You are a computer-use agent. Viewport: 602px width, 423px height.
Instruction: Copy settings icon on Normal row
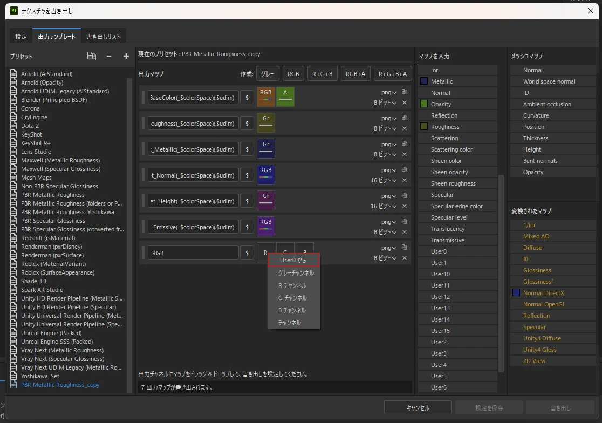click(404, 169)
